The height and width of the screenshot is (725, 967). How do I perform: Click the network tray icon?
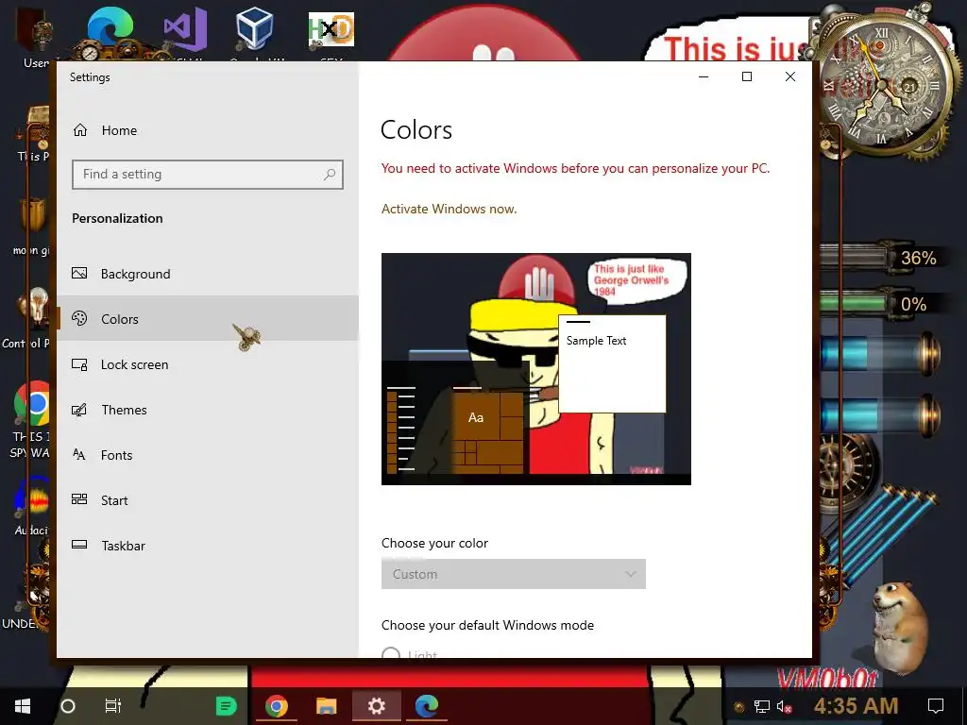tap(762, 706)
